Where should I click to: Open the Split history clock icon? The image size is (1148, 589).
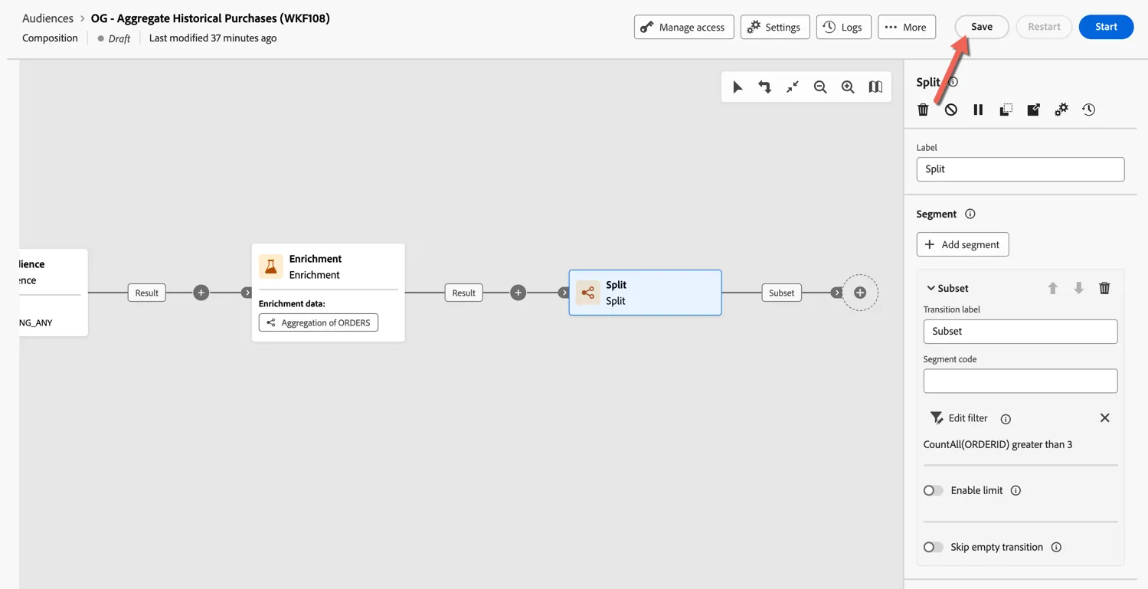tap(1088, 110)
